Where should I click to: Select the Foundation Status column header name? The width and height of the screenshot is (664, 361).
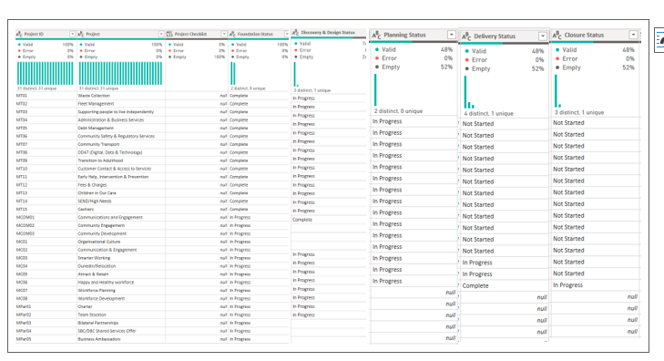tap(255, 34)
